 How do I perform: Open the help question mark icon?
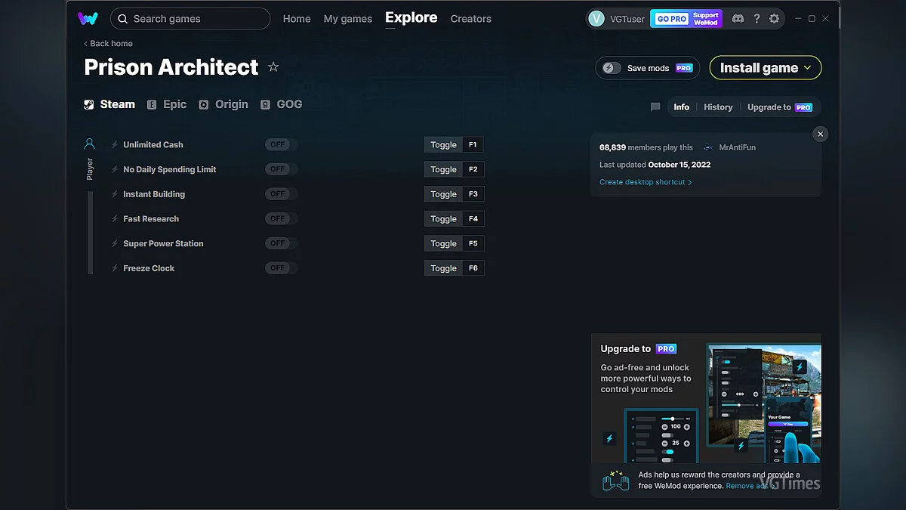pyautogui.click(x=757, y=19)
